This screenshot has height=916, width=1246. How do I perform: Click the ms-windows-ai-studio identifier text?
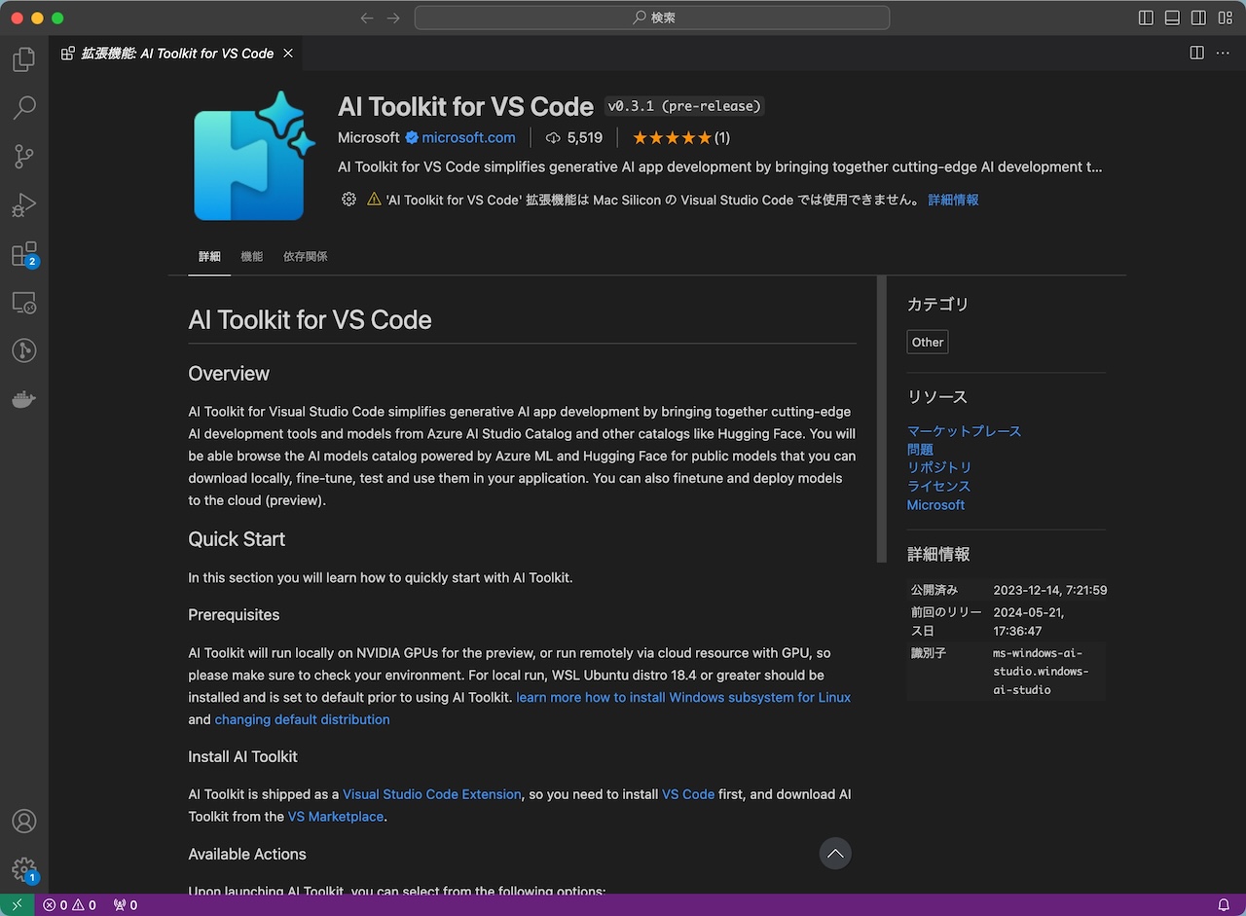point(1041,672)
